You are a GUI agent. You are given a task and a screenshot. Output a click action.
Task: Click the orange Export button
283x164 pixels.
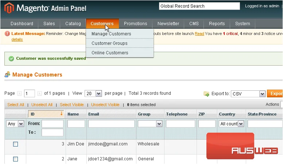[275, 93]
